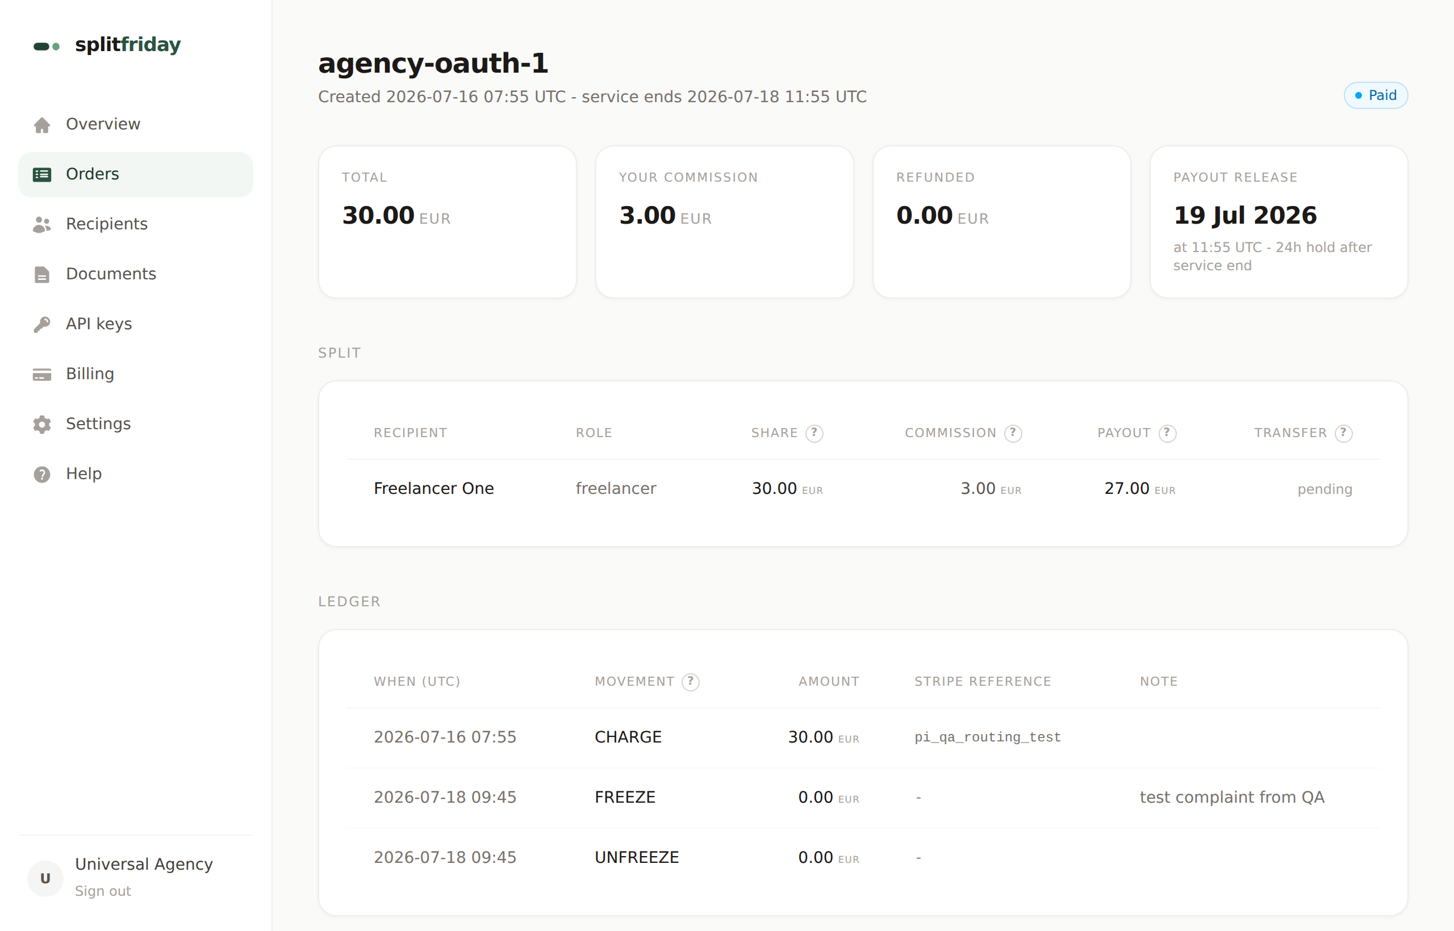1454x931 pixels.
Task: Click the CHARGE movement entry
Action: 628,737
